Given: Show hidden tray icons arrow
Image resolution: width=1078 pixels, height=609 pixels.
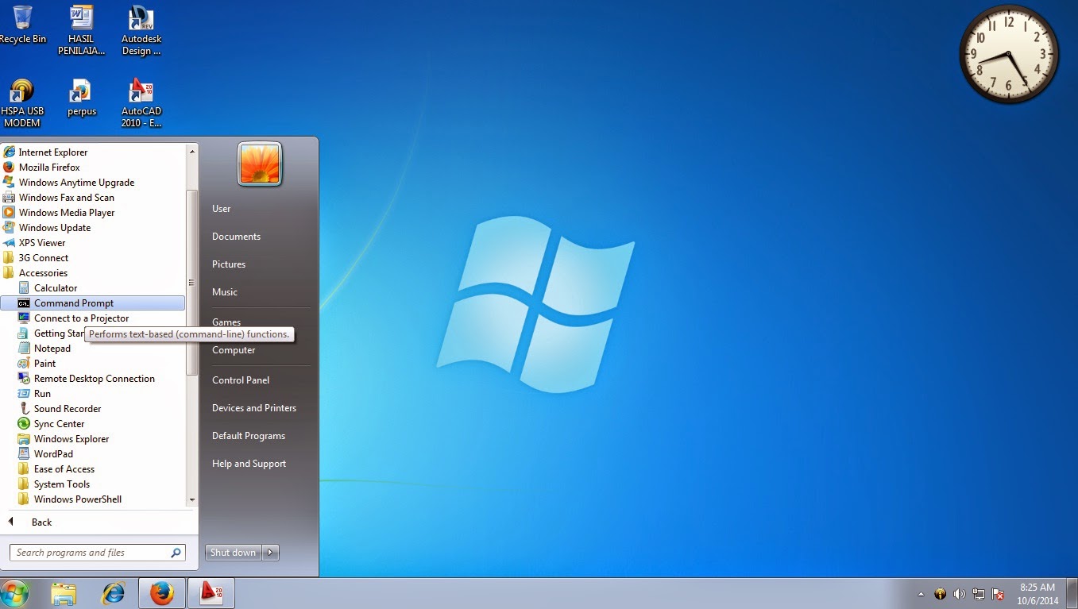Looking at the screenshot, I should coord(921,594).
